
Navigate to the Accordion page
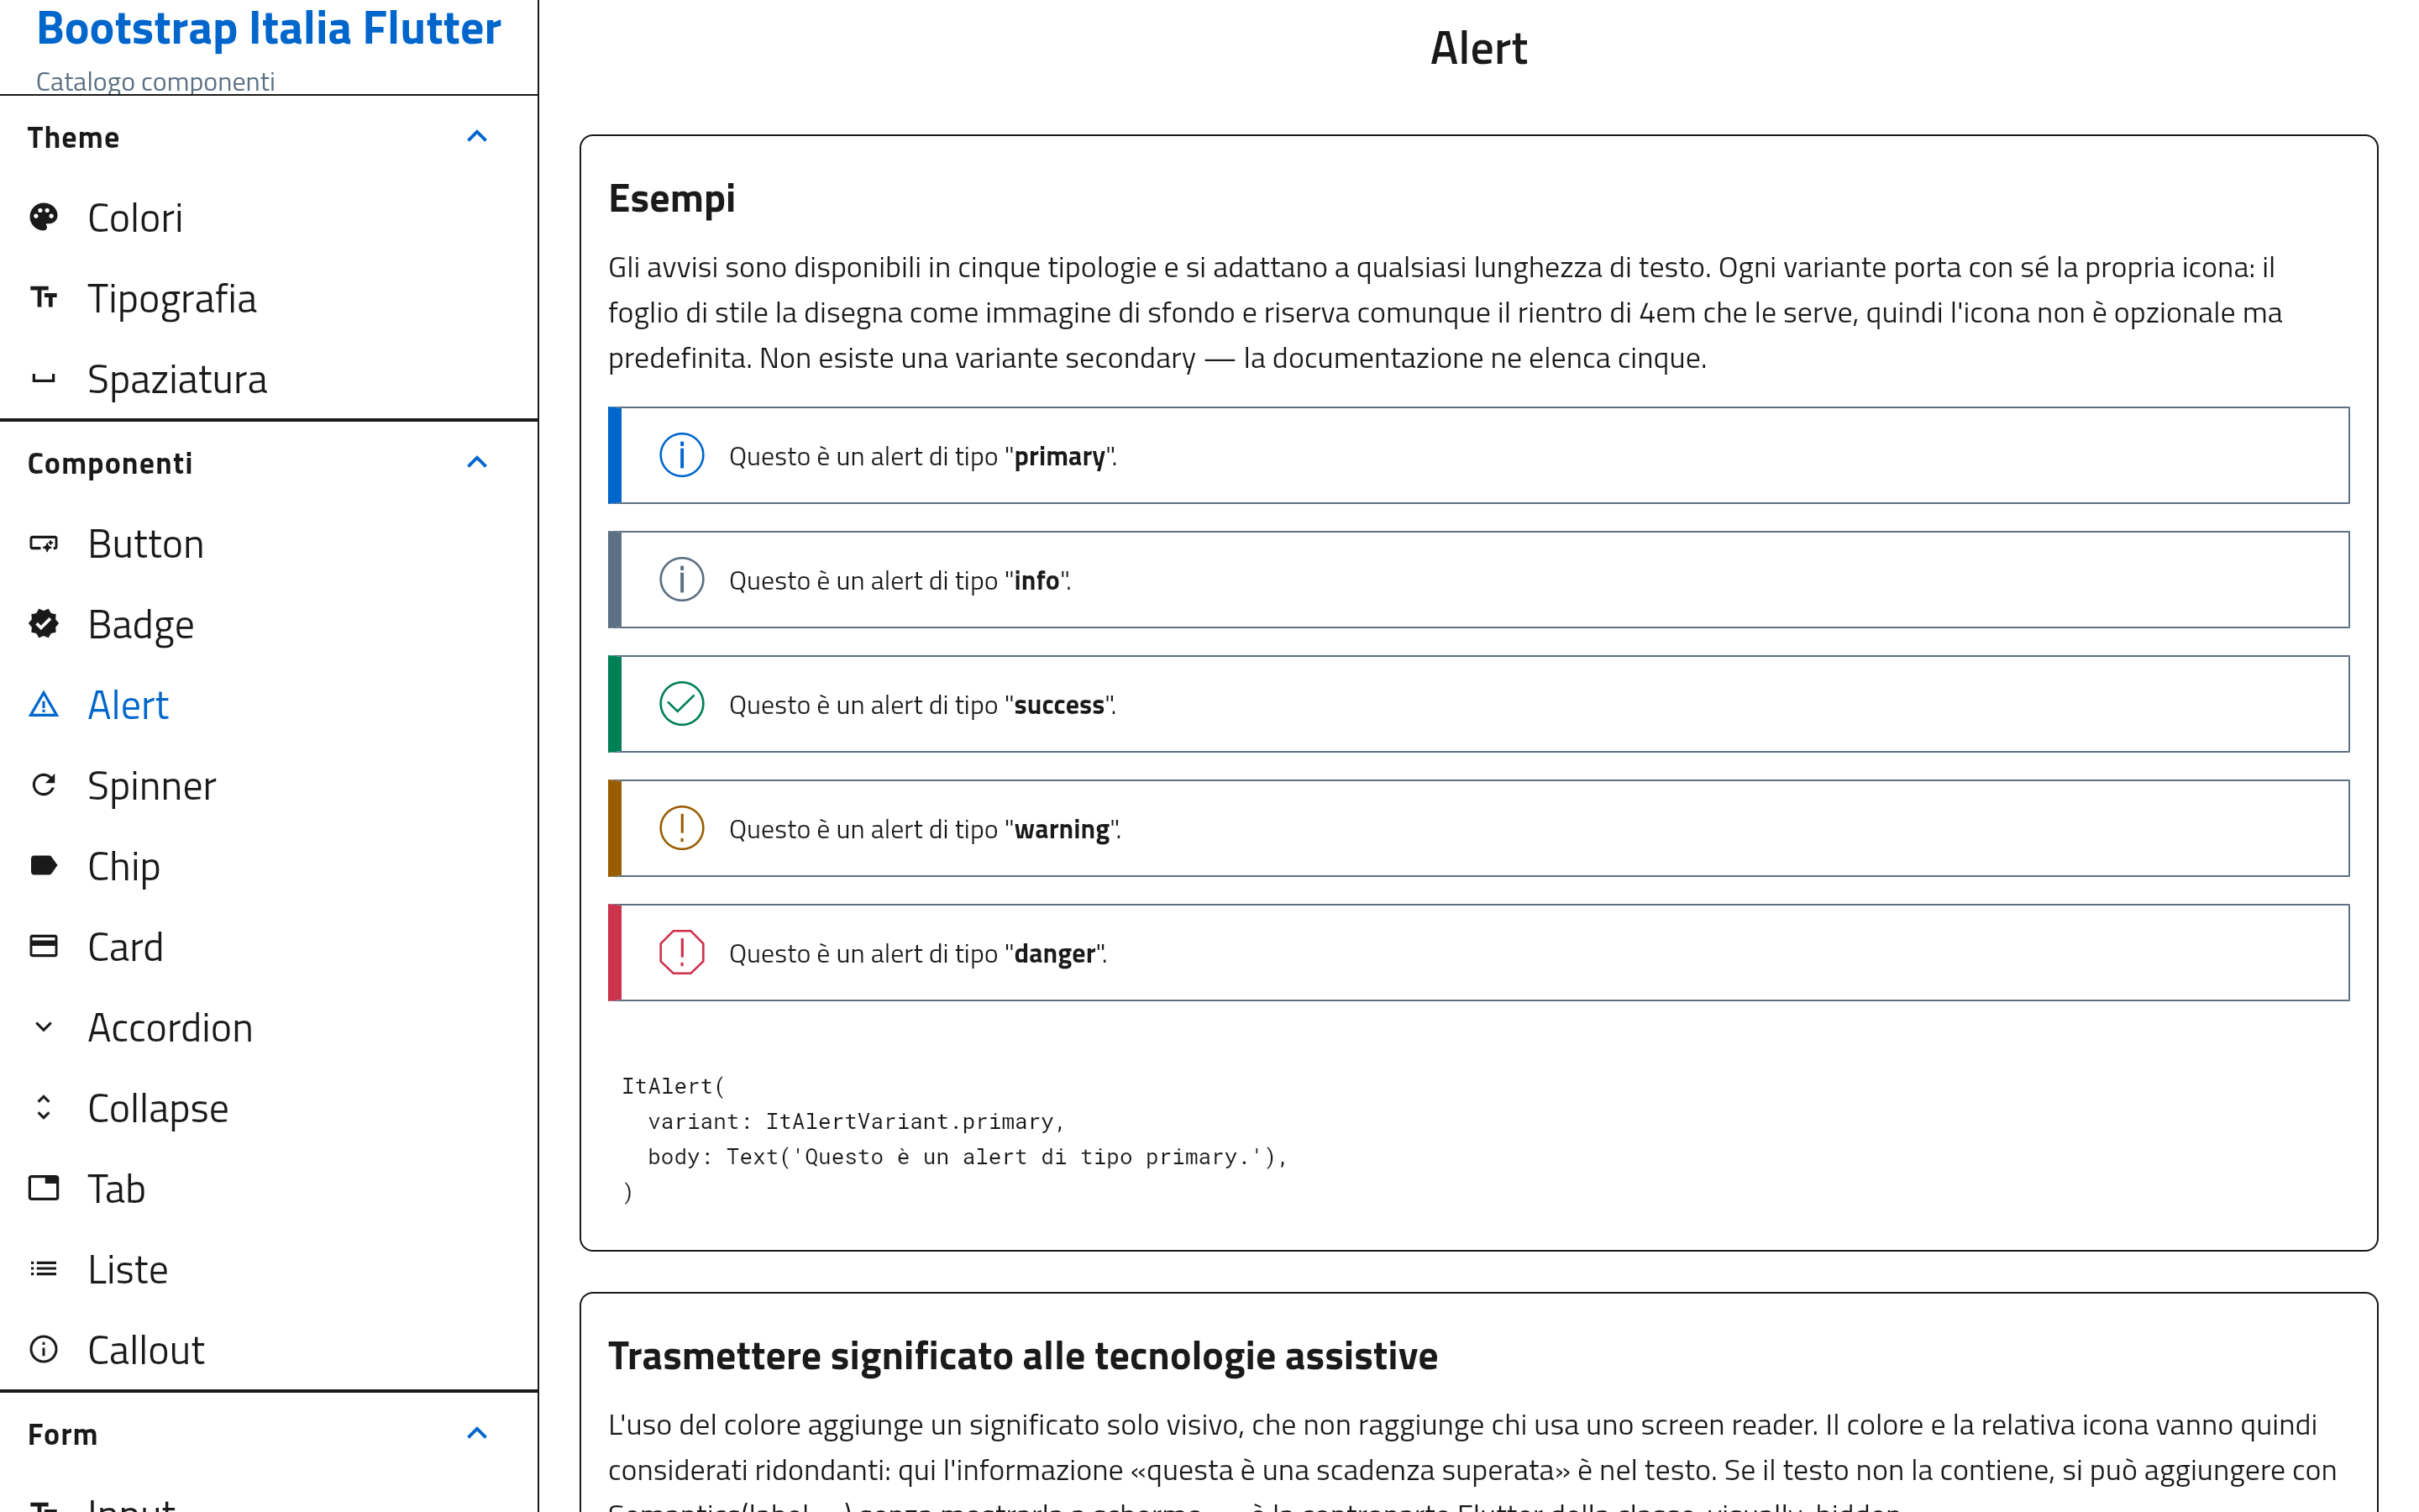pyautogui.click(x=269, y=1028)
